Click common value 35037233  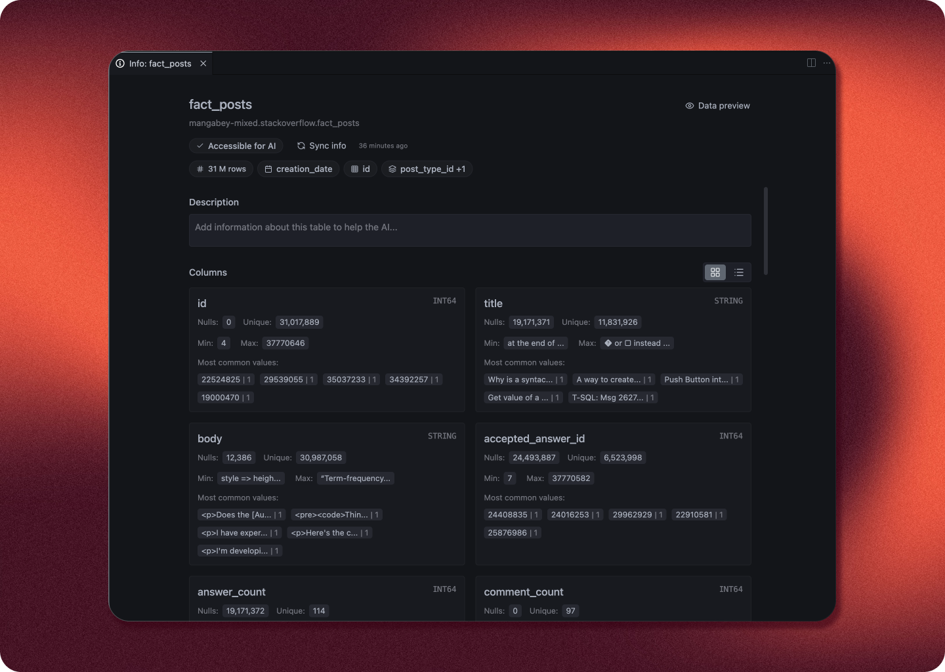point(352,380)
